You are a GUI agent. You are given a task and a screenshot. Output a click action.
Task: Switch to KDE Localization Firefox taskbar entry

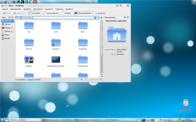coord(57,120)
